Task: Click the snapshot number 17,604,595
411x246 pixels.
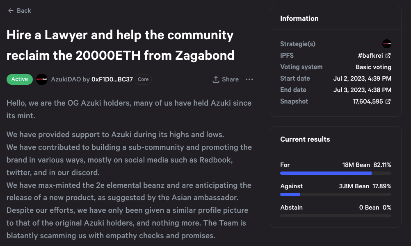Action: (x=368, y=102)
